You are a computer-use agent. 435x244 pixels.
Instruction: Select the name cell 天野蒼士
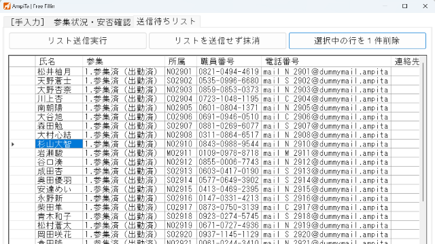tap(59, 81)
